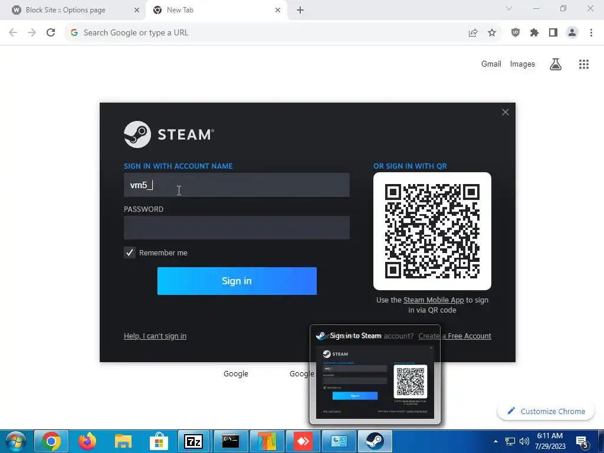Open the taskbar clock showing 6:11 AM

pyautogui.click(x=550, y=441)
